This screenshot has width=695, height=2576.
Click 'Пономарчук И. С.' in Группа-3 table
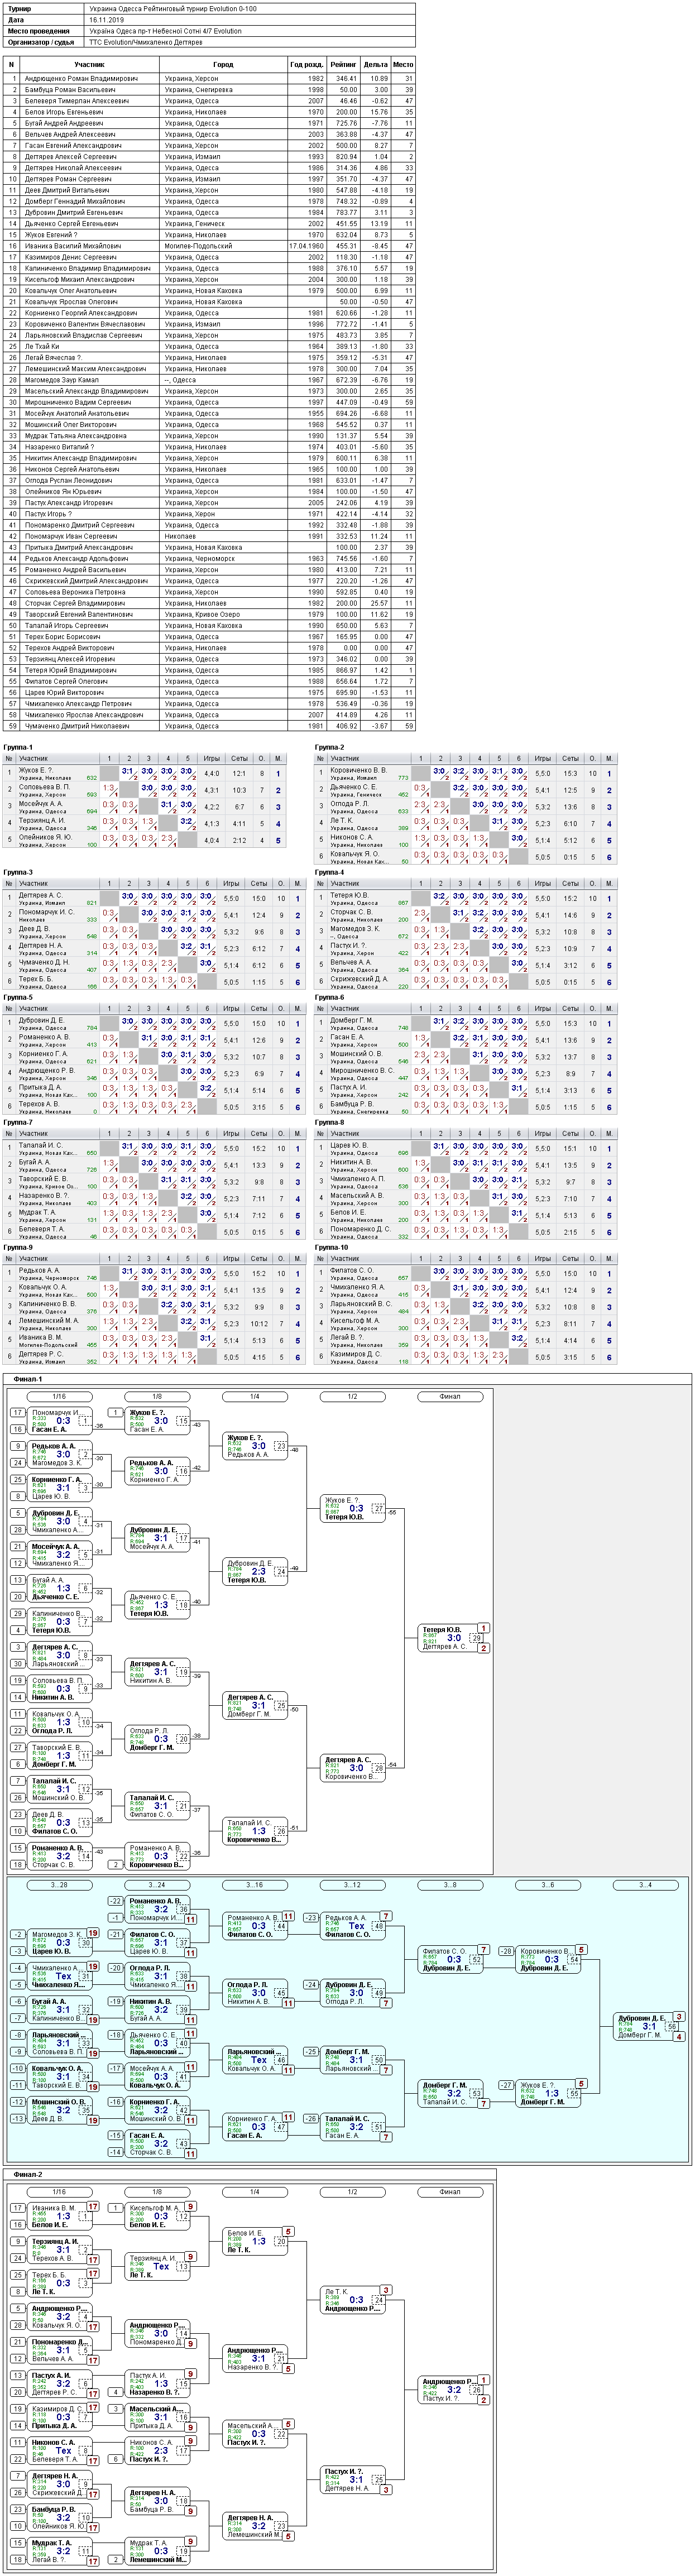tap(47, 912)
